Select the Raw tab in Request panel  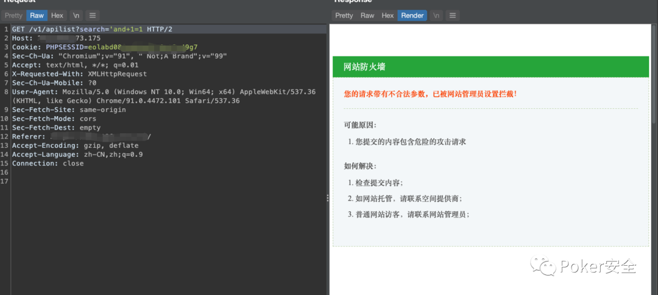point(37,15)
